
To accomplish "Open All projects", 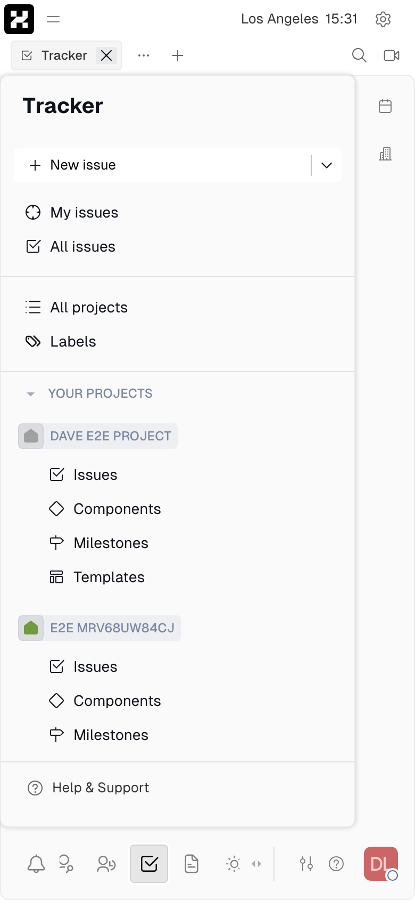I will click(178, 308).
